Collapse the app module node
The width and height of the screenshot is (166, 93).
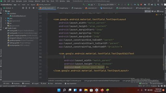pyautogui.click(x=4, y=11)
